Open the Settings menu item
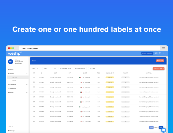 click(x=12, y=131)
